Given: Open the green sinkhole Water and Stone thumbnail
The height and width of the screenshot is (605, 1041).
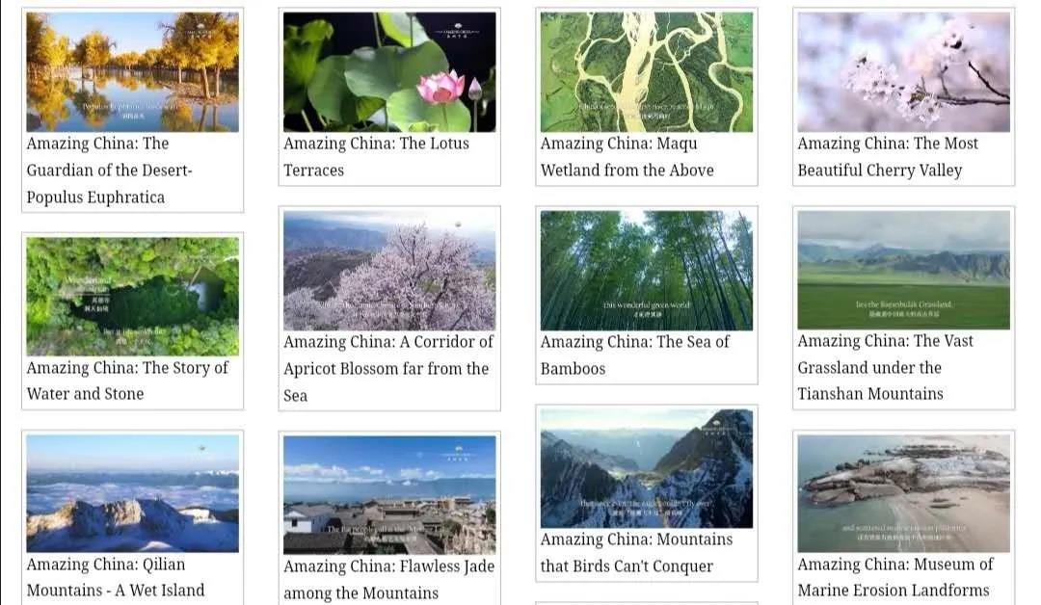Looking at the screenshot, I should (132, 296).
